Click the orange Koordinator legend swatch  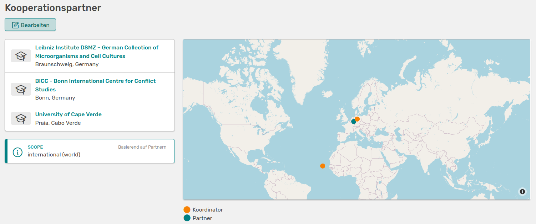[x=187, y=209]
